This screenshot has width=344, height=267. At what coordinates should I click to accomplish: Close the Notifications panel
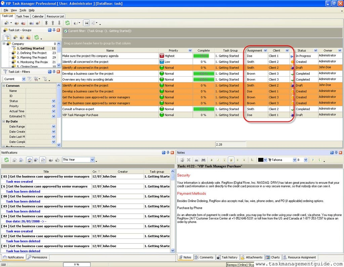pyautogui.click(x=172, y=152)
